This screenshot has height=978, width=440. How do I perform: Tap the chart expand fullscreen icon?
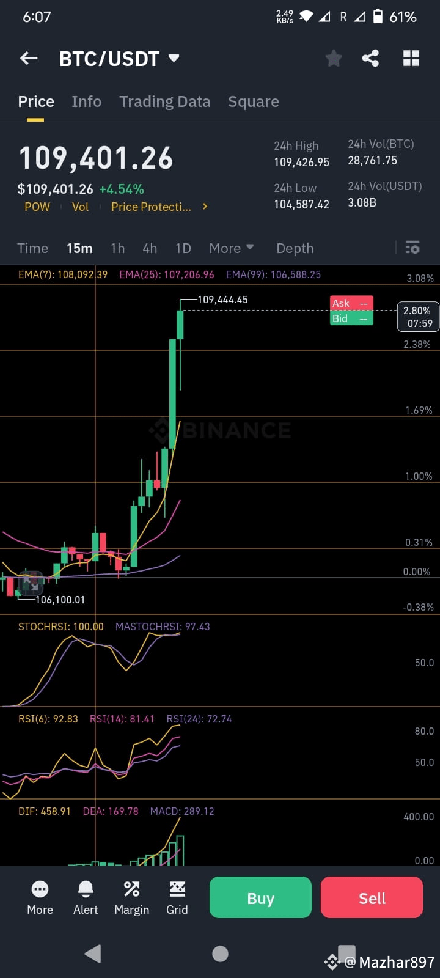[31, 583]
